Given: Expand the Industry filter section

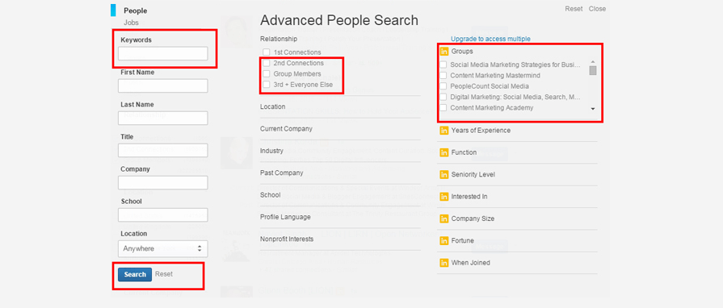Looking at the screenshot, I should (340, 151).
